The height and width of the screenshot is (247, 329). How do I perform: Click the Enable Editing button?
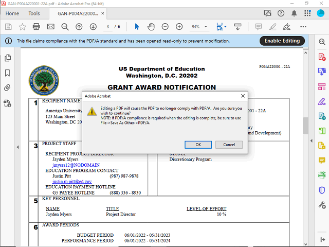[x=282, y=41]
